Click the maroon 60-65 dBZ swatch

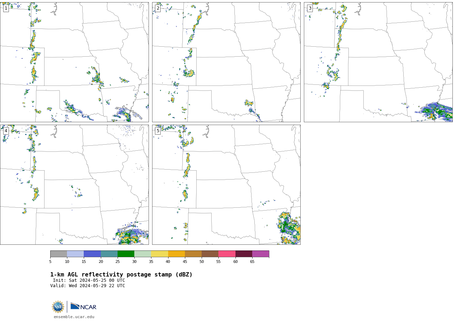(x=244, y=254)
